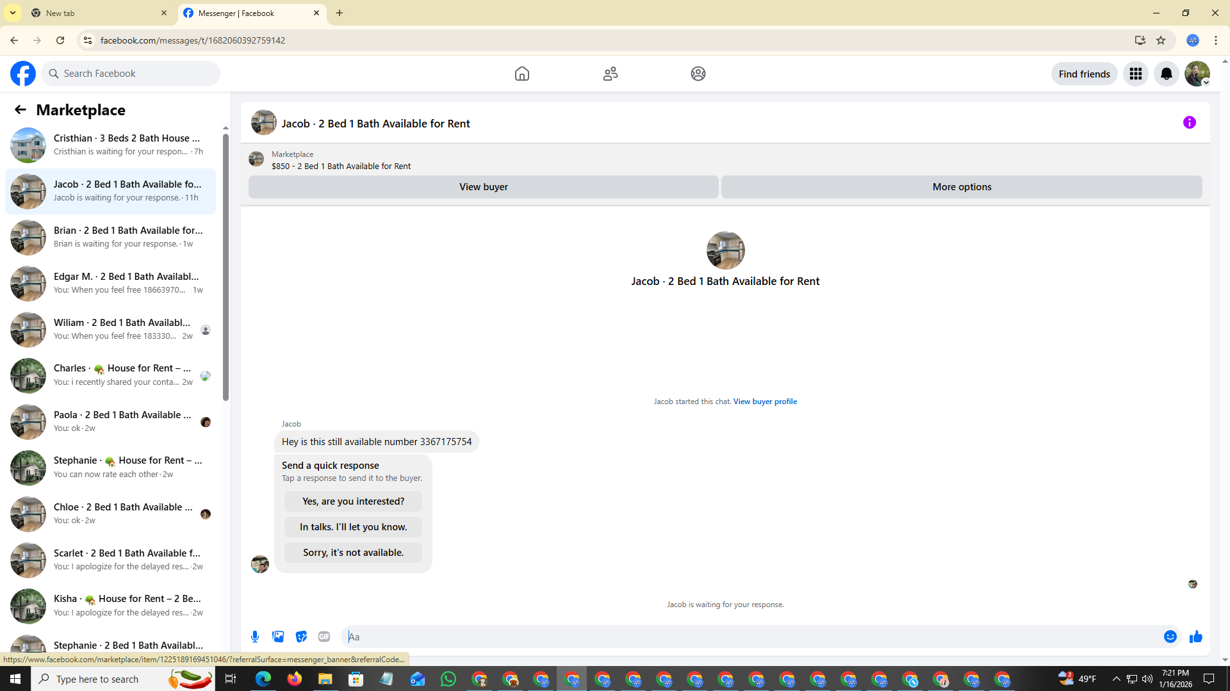Open Firefox from the taskbar
The height and width of the screenshot is (691, 1230).
(x=295, y=679)
